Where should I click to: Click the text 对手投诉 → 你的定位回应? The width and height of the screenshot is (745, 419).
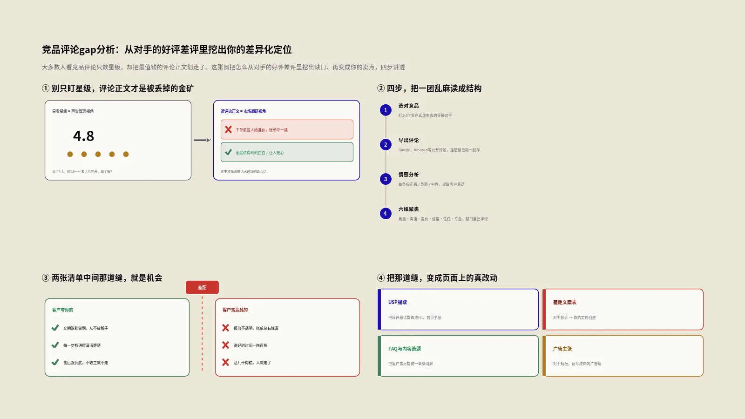coord(575,318)
